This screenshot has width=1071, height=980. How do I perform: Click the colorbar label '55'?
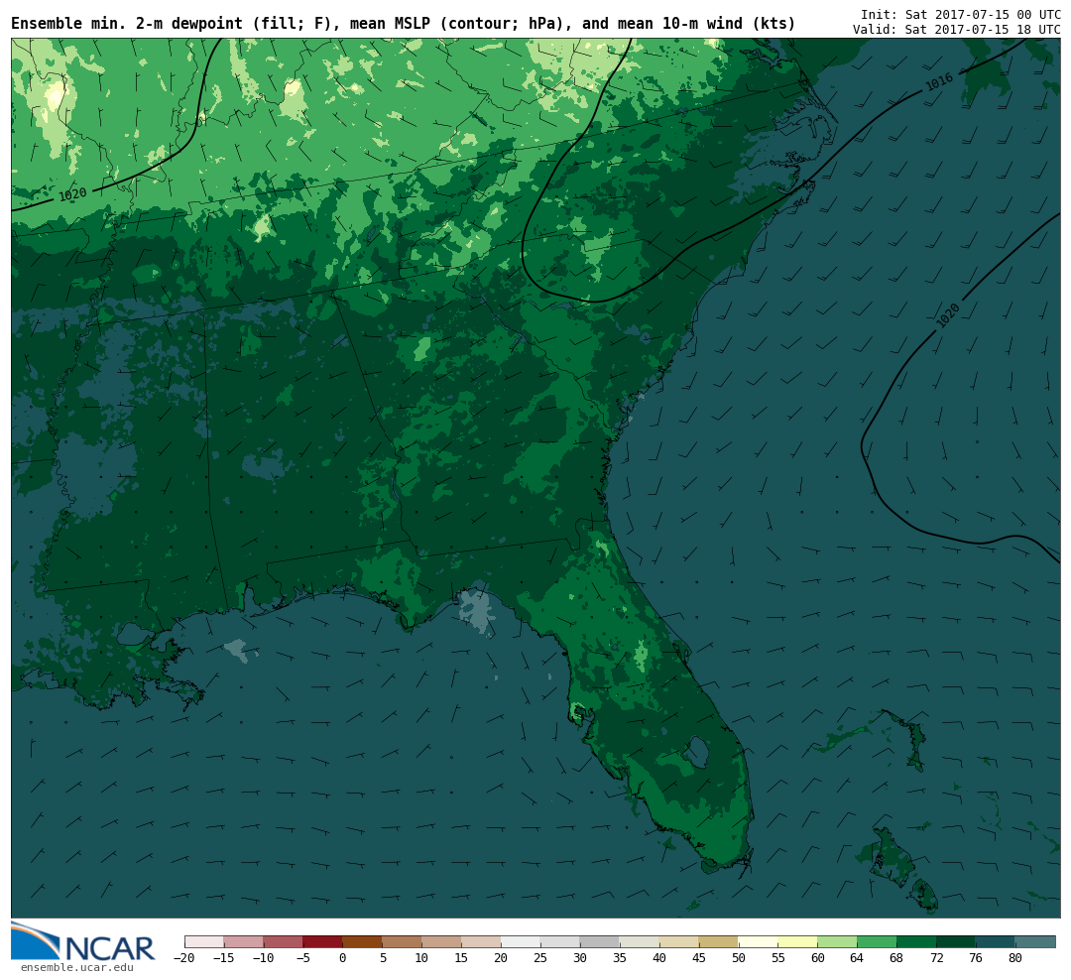[778, 958]
